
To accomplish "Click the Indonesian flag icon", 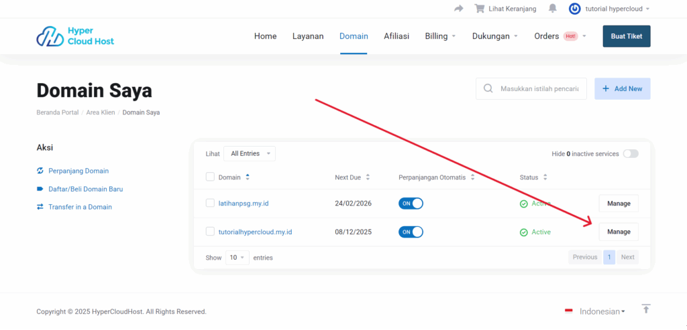I will click(x=569, y=311).
